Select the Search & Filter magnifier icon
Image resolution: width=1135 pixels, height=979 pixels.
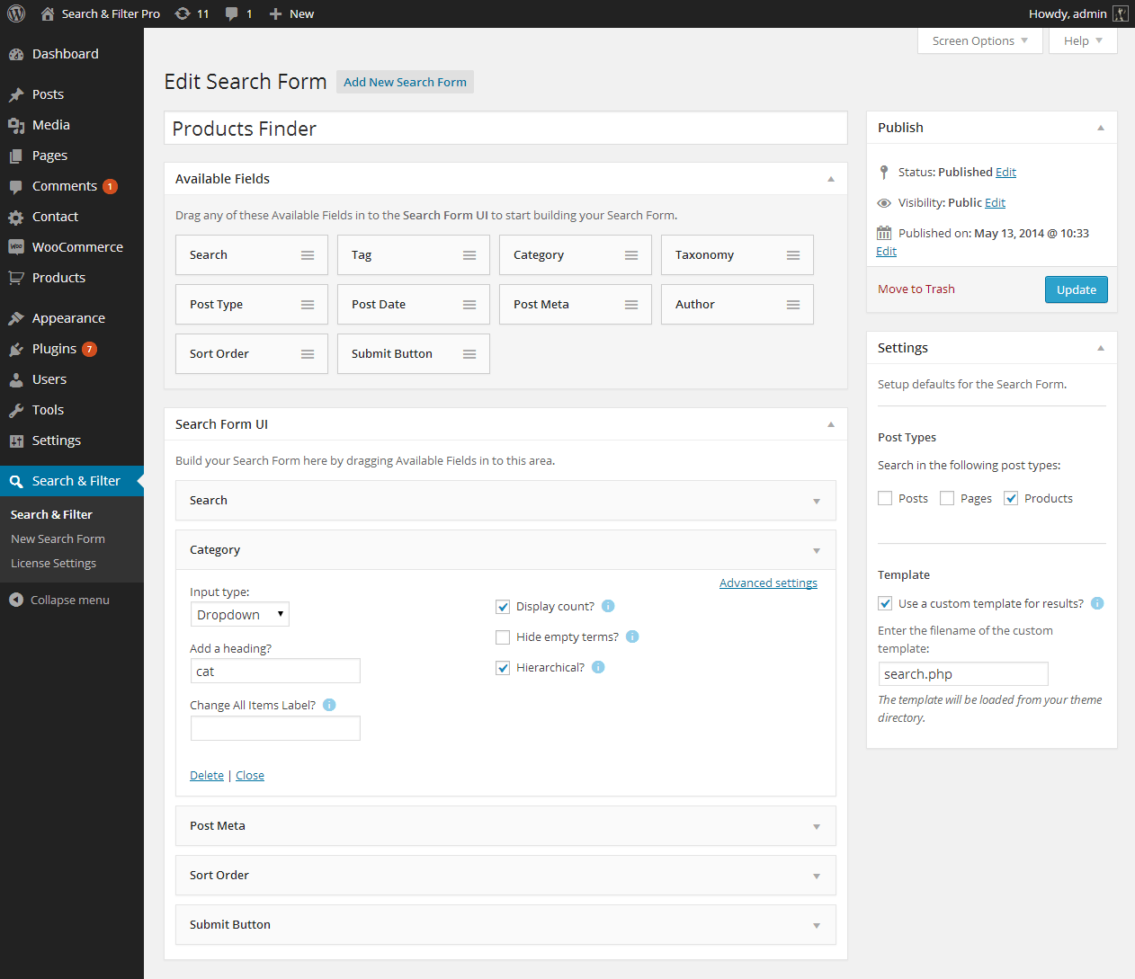coord(16,480)
